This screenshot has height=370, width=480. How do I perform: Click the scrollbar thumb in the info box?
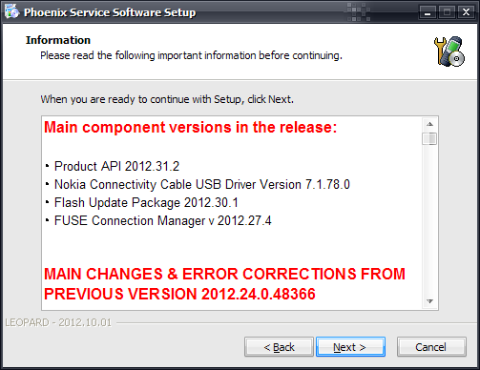(429, 138)
